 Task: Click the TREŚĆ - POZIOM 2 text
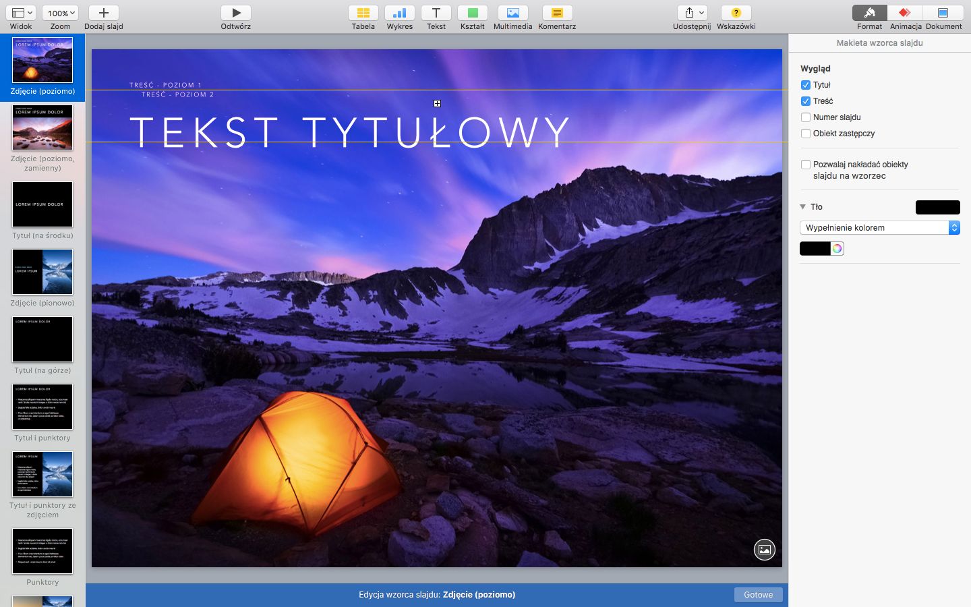point(177,94)
